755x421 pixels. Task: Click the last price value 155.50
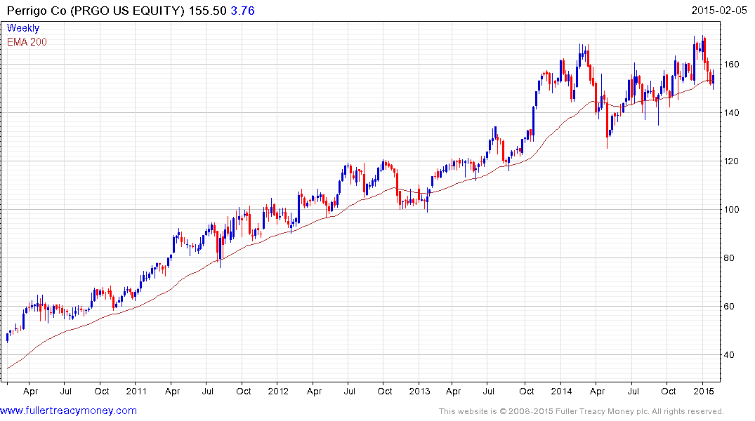point(207,11)
